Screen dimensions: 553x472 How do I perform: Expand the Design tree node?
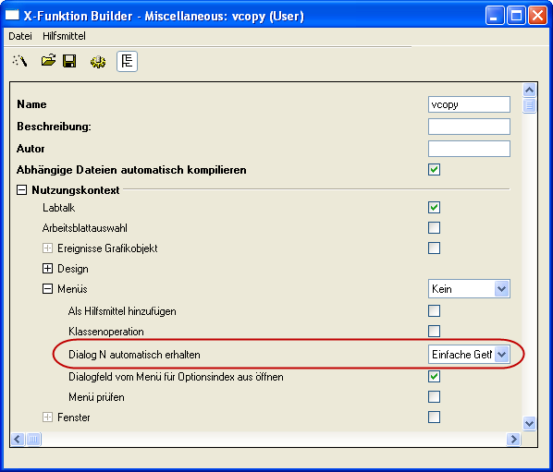[x=47, y=269]
